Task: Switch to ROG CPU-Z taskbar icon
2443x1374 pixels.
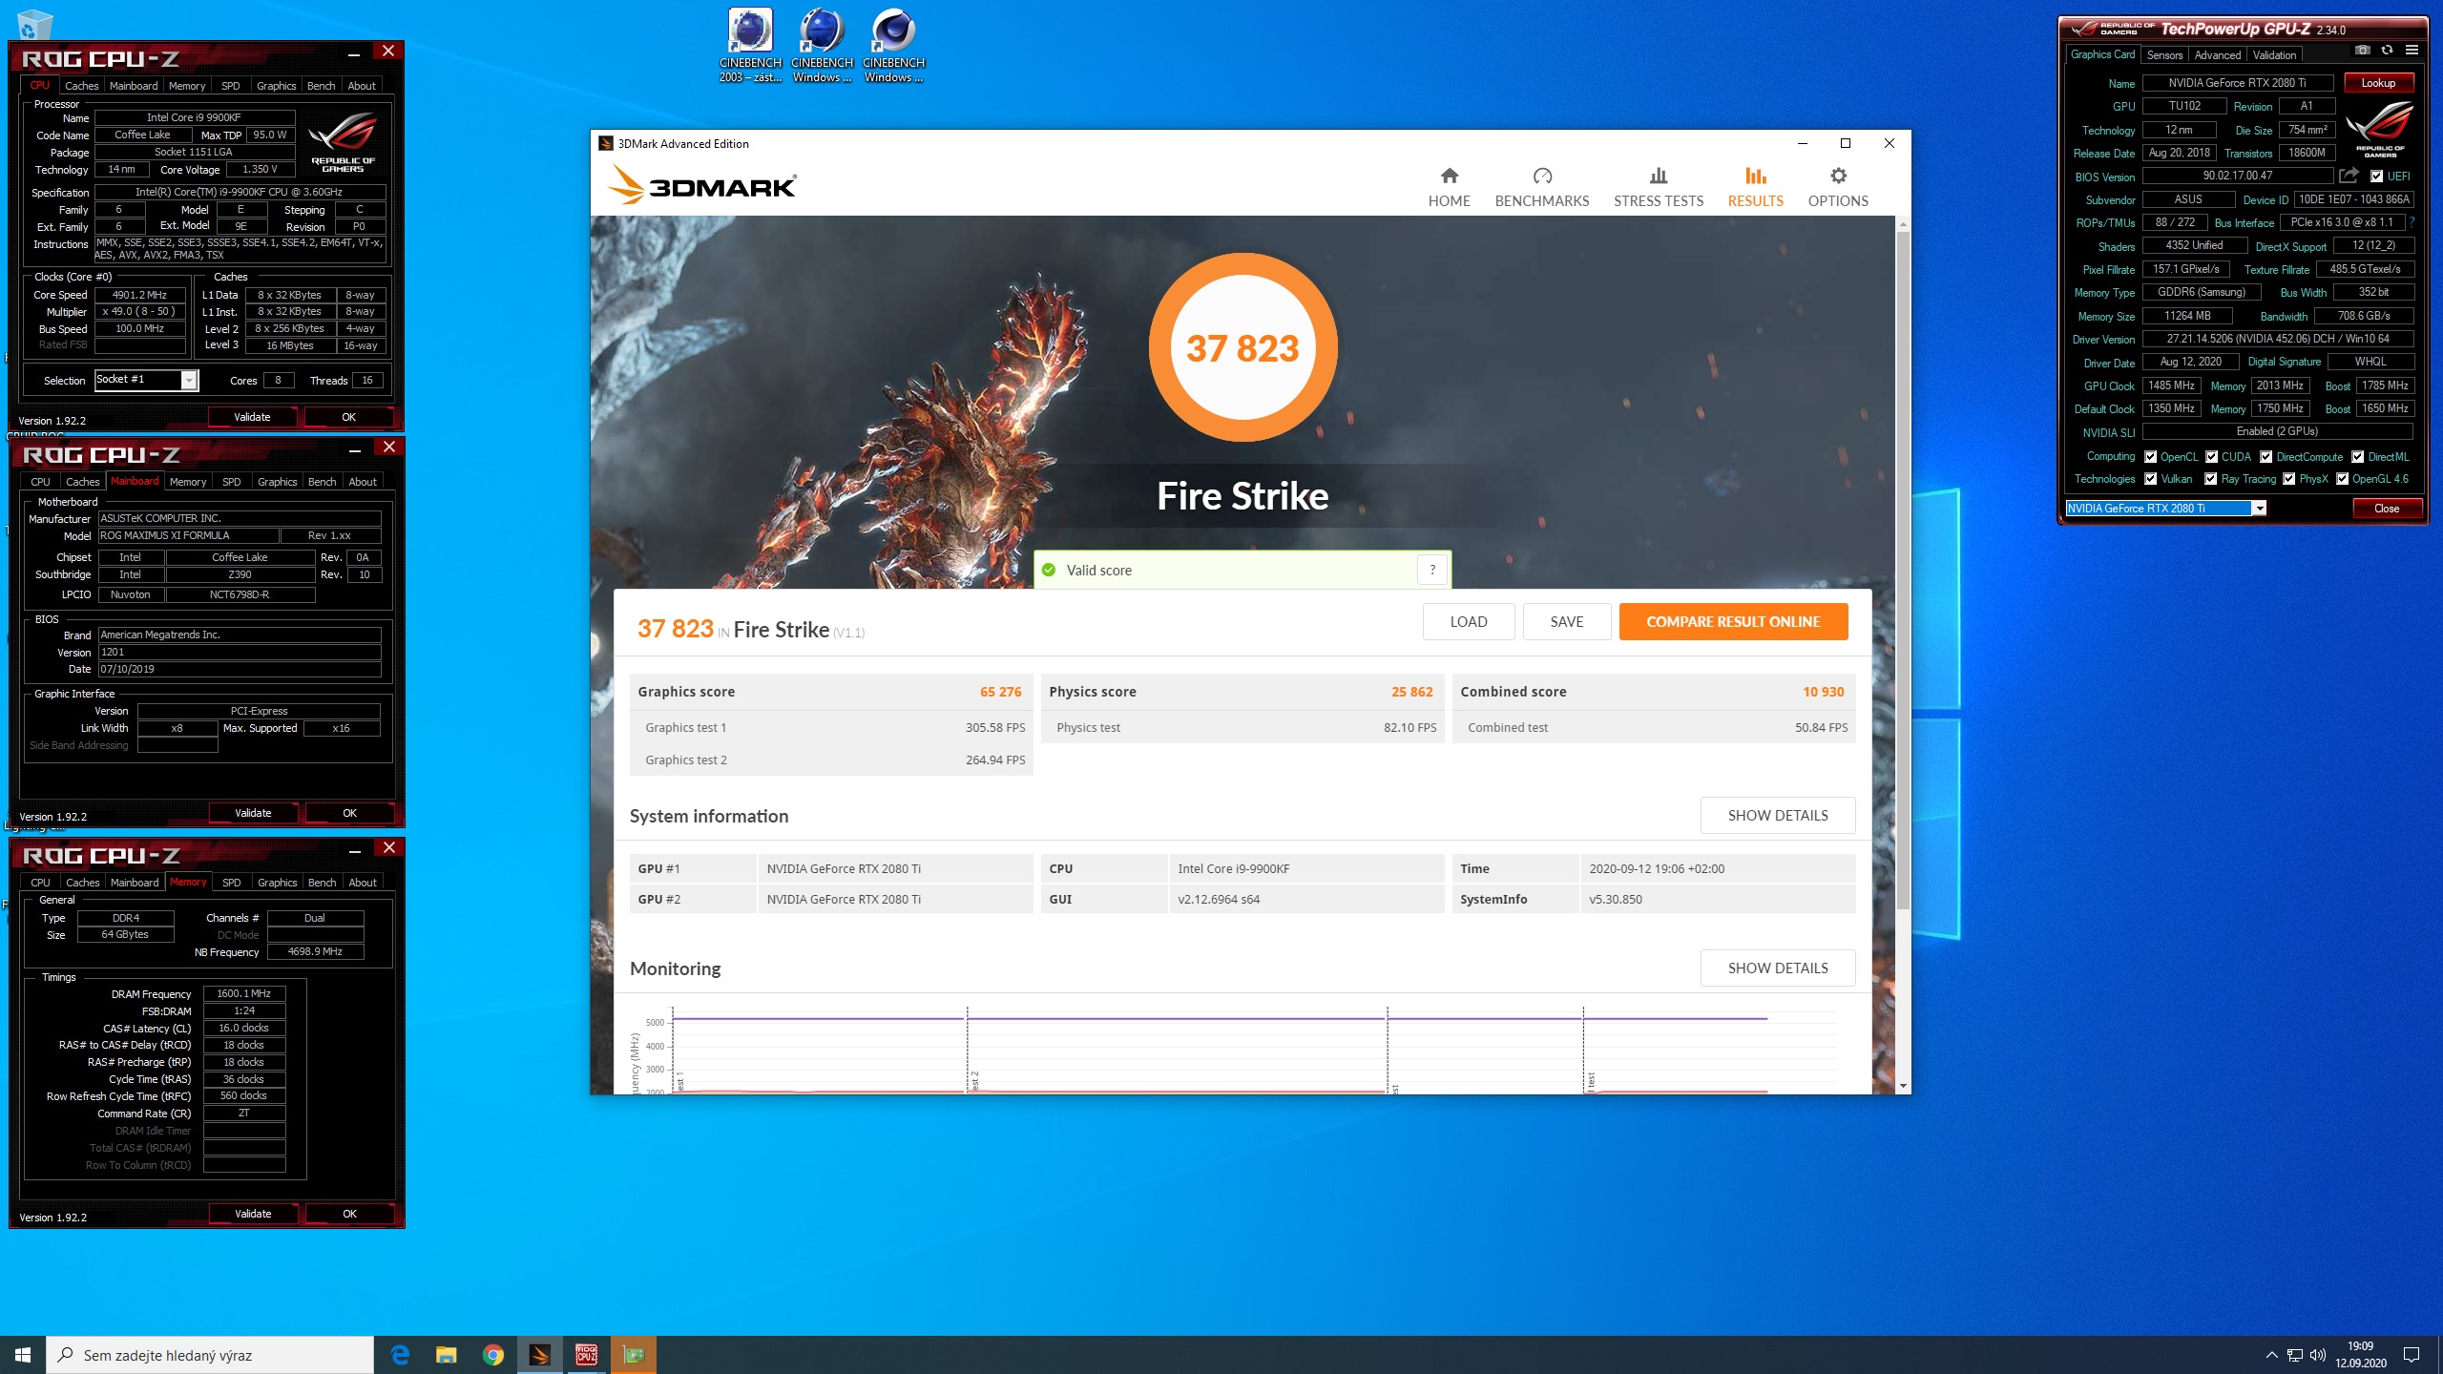Action: 586,1355
